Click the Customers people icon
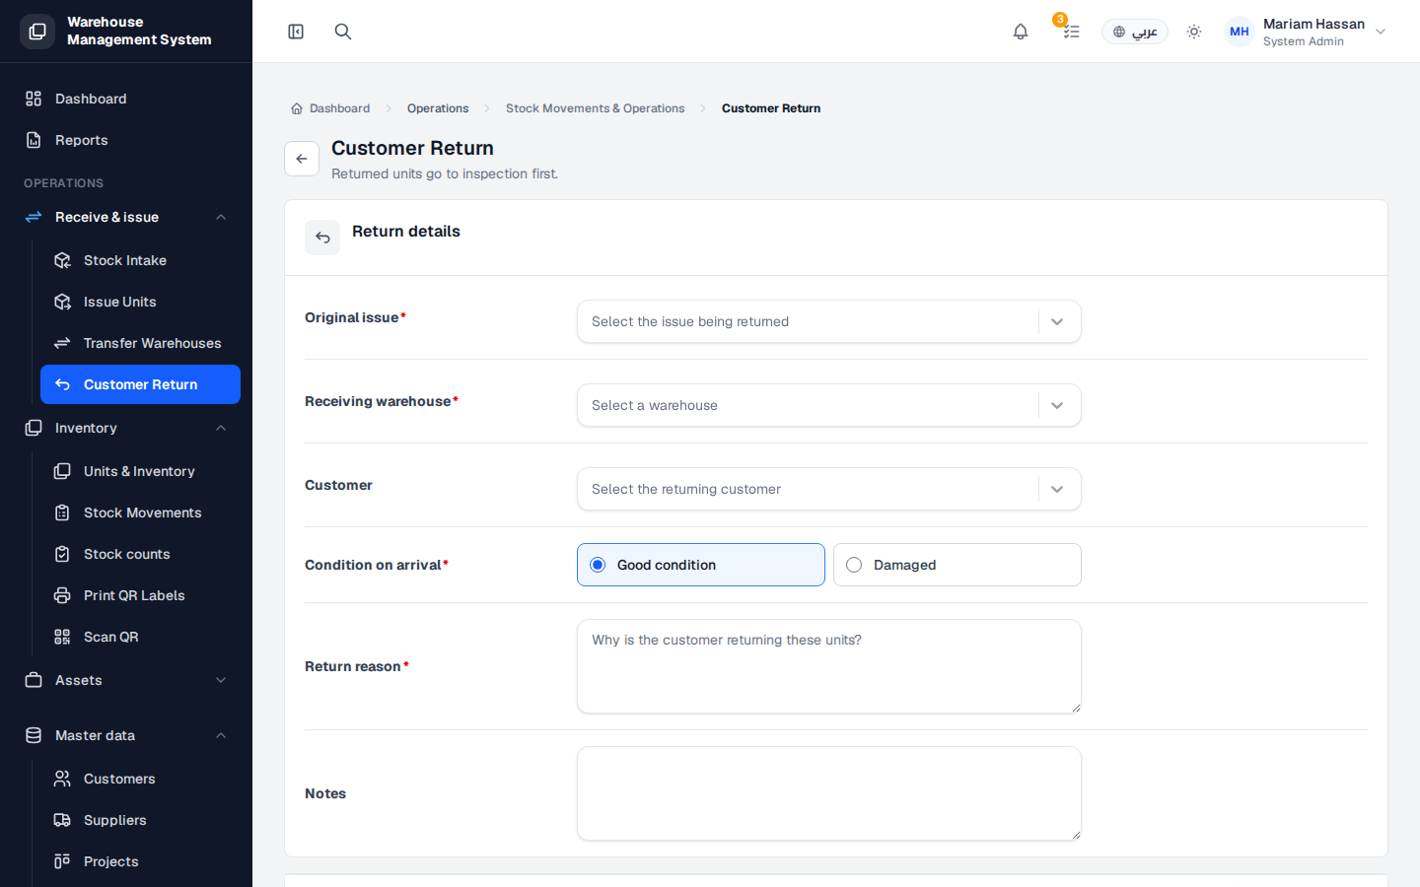 point(62,779)
